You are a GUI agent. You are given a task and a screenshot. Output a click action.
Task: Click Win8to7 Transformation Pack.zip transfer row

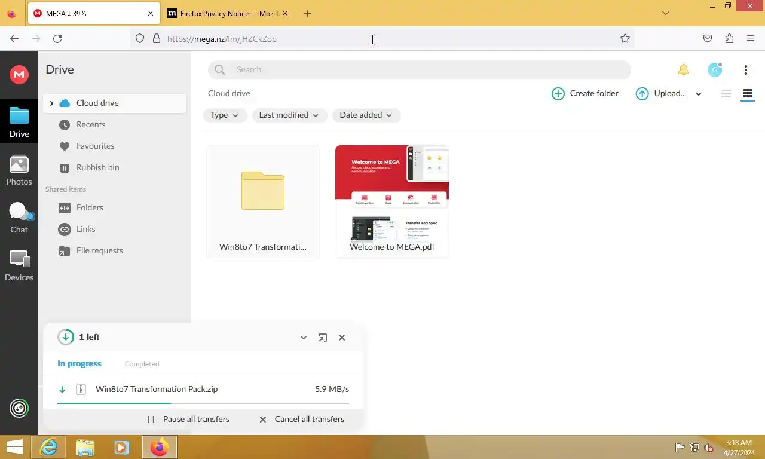pyautogui.click(x=203, y=390)
